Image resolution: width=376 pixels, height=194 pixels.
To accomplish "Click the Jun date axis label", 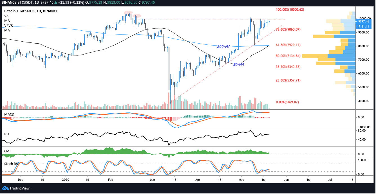I will (x=287, y=179).
